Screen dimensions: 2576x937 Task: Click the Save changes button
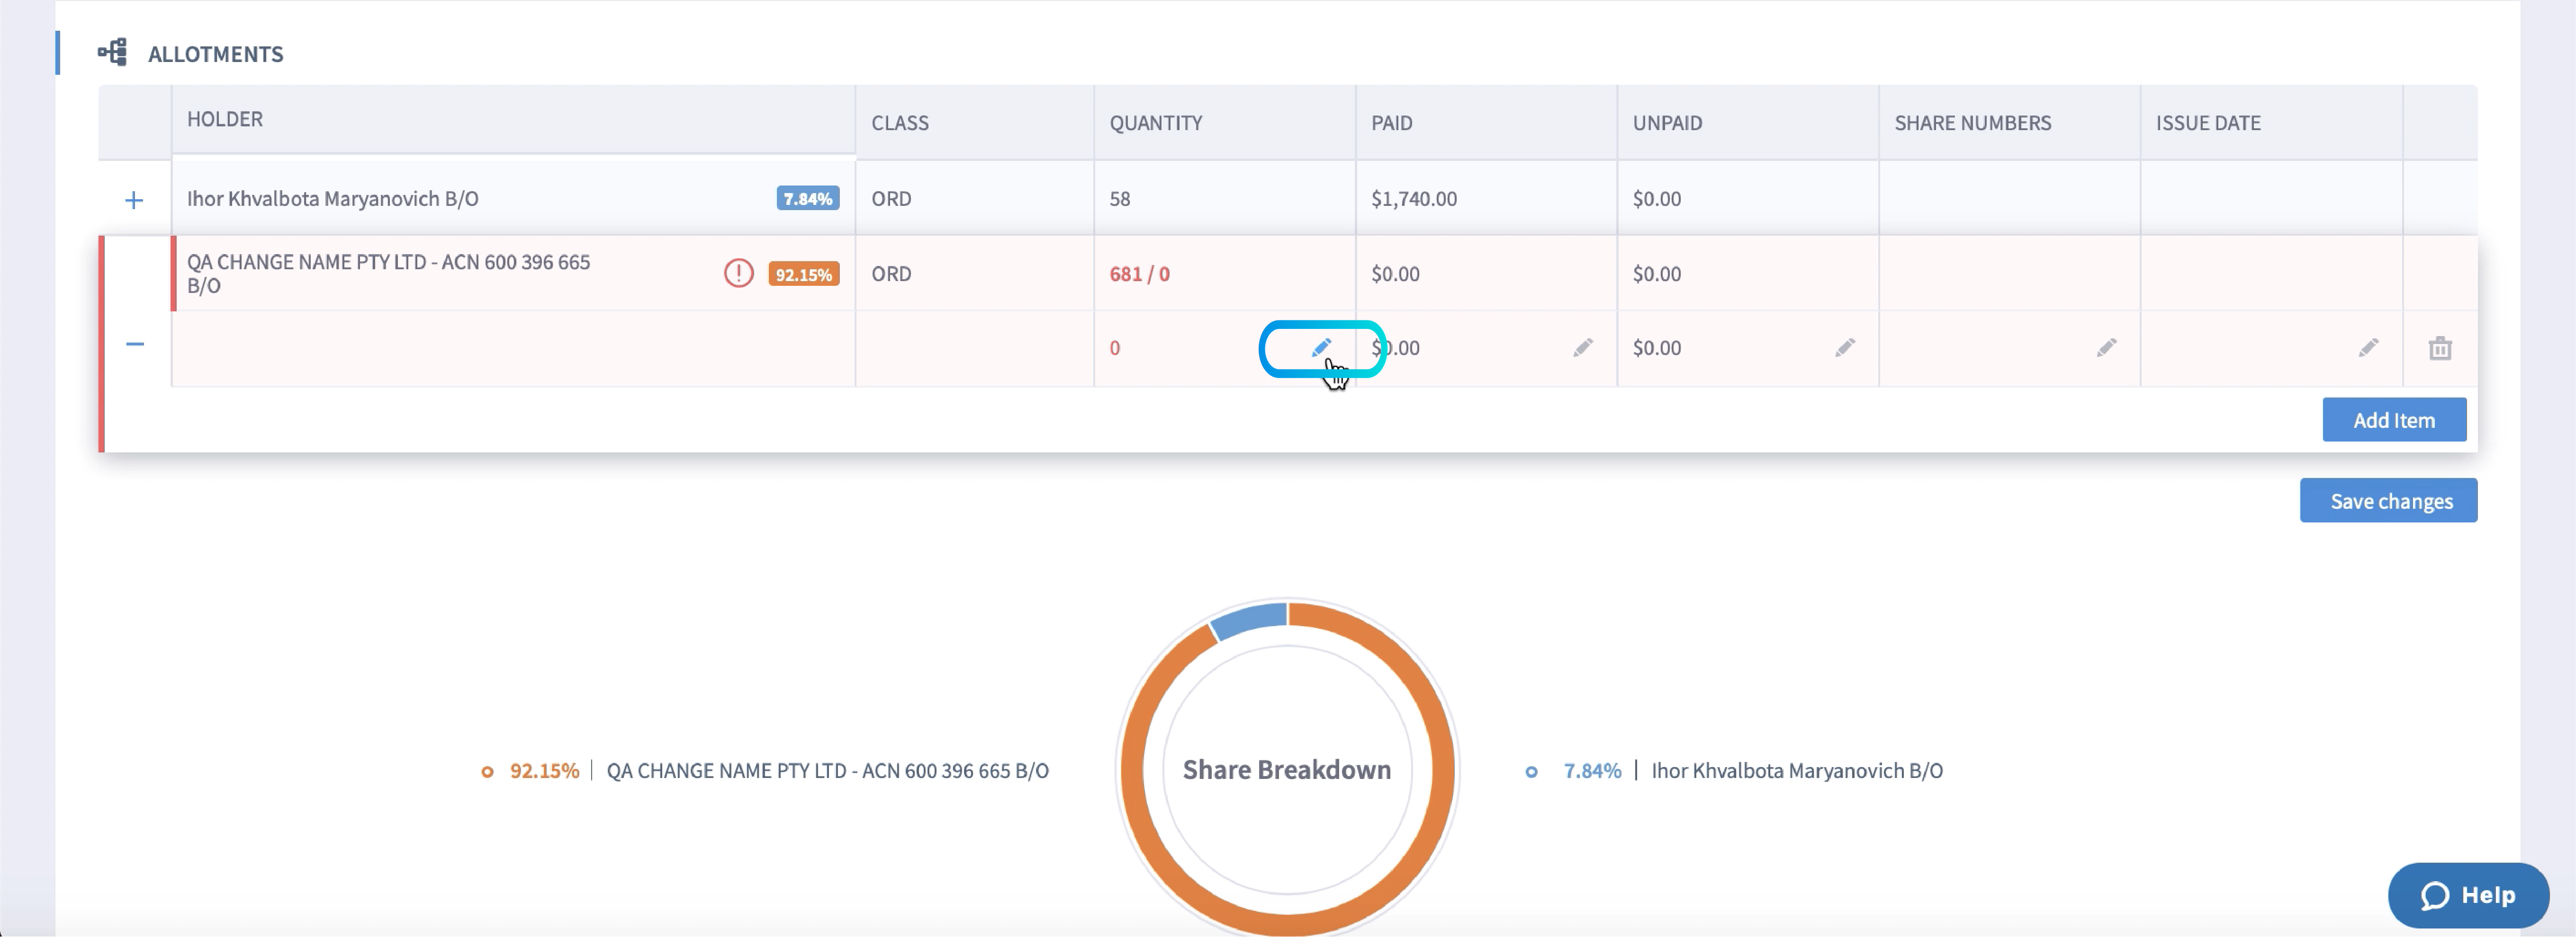(2388, 501)
